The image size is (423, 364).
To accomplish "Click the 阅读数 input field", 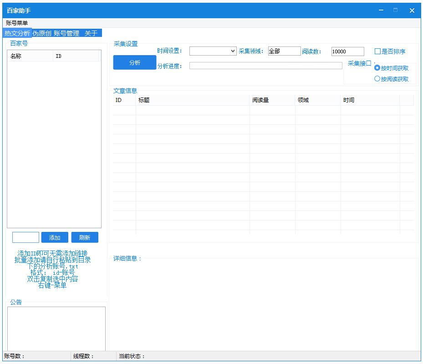I will [x=348, y=51].
